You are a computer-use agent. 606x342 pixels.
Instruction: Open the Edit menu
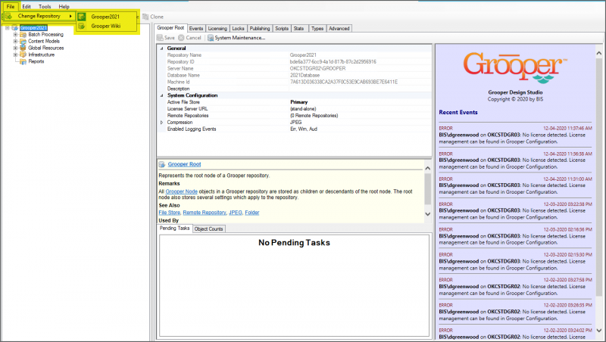click(x=27, y=7)
